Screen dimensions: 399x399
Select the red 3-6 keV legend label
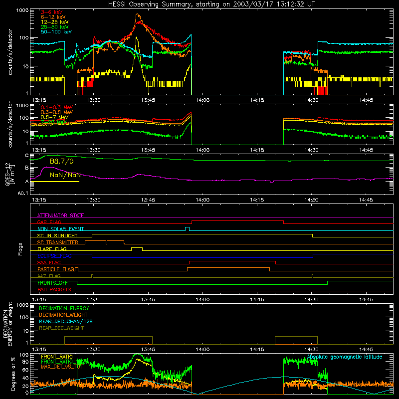click(52, 12)
